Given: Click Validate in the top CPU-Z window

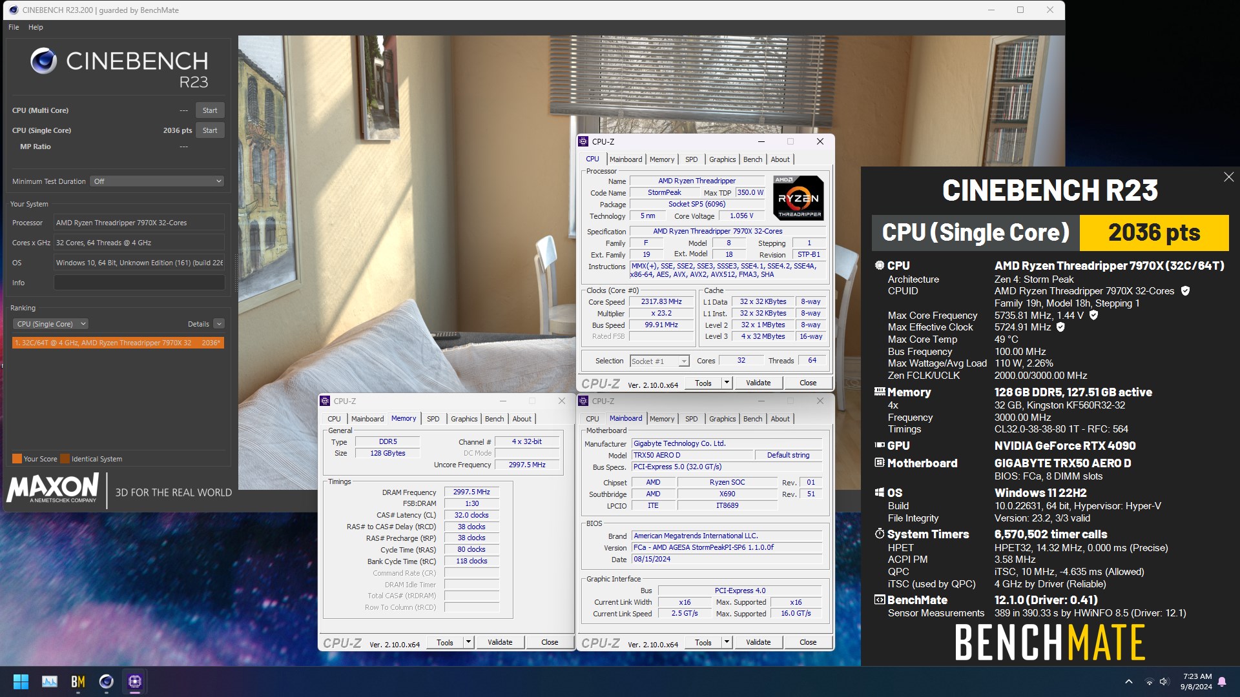Looking at the screenshot, I should (758, 383).
